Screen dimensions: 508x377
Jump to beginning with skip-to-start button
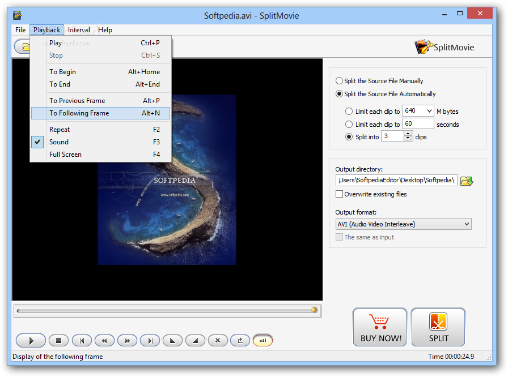pos(82,340)
